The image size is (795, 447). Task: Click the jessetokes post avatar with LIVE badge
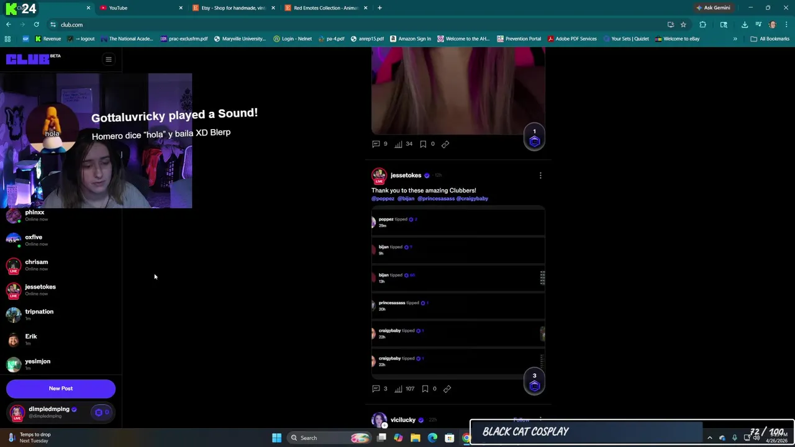pyautogui.click(x=379, y=176)
